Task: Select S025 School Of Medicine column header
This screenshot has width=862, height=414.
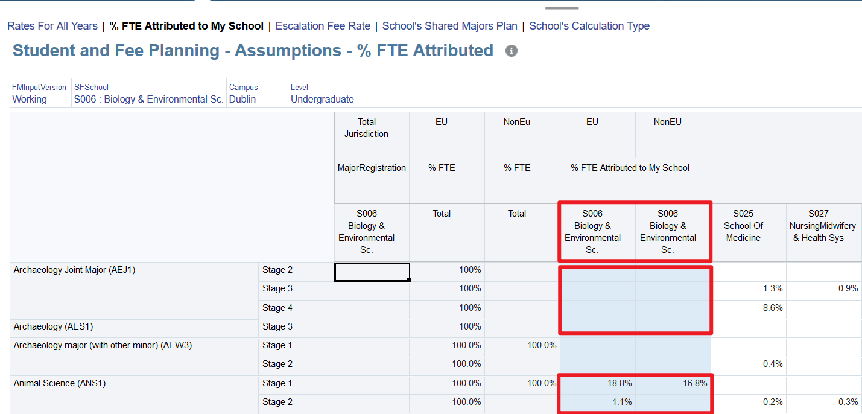Action: click(748, 226)
